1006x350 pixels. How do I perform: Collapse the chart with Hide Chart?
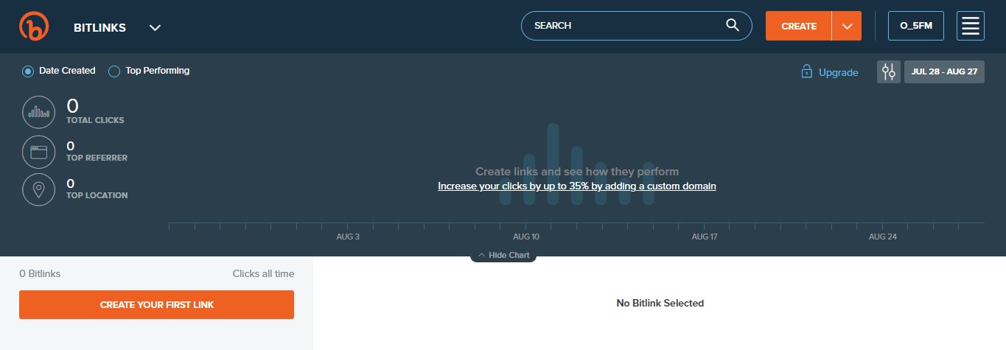pyautogui.click(x=503, y=255)
